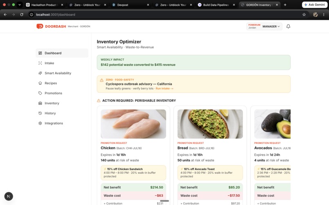Switch to the first Zero - Unblock Your tab
The height and width of the screenshot is (205, 329).
point(87,5)
